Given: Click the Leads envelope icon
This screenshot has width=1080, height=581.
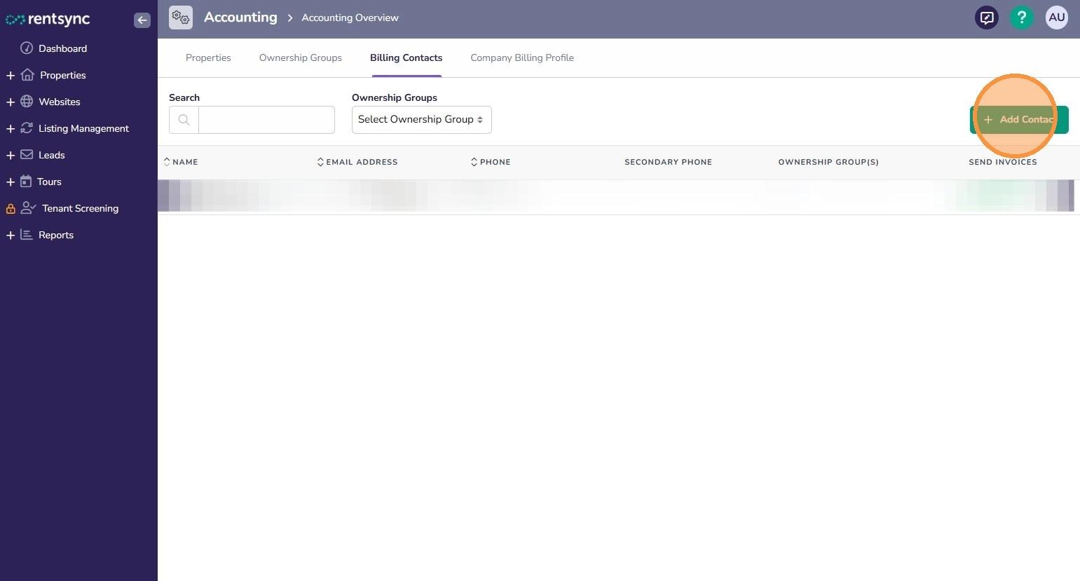Looking at the screenshot, I should (27, 154).
